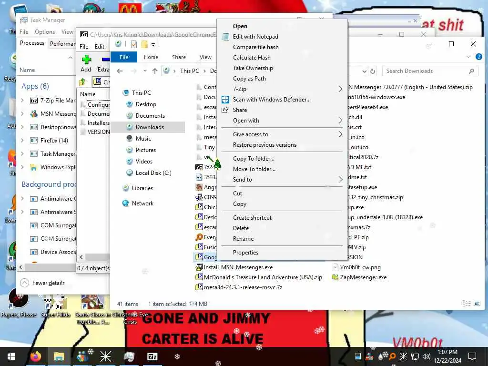Screen dimensions: 488x366
Task: Click the Refresh button in address bar
Action: coord(372,71)
